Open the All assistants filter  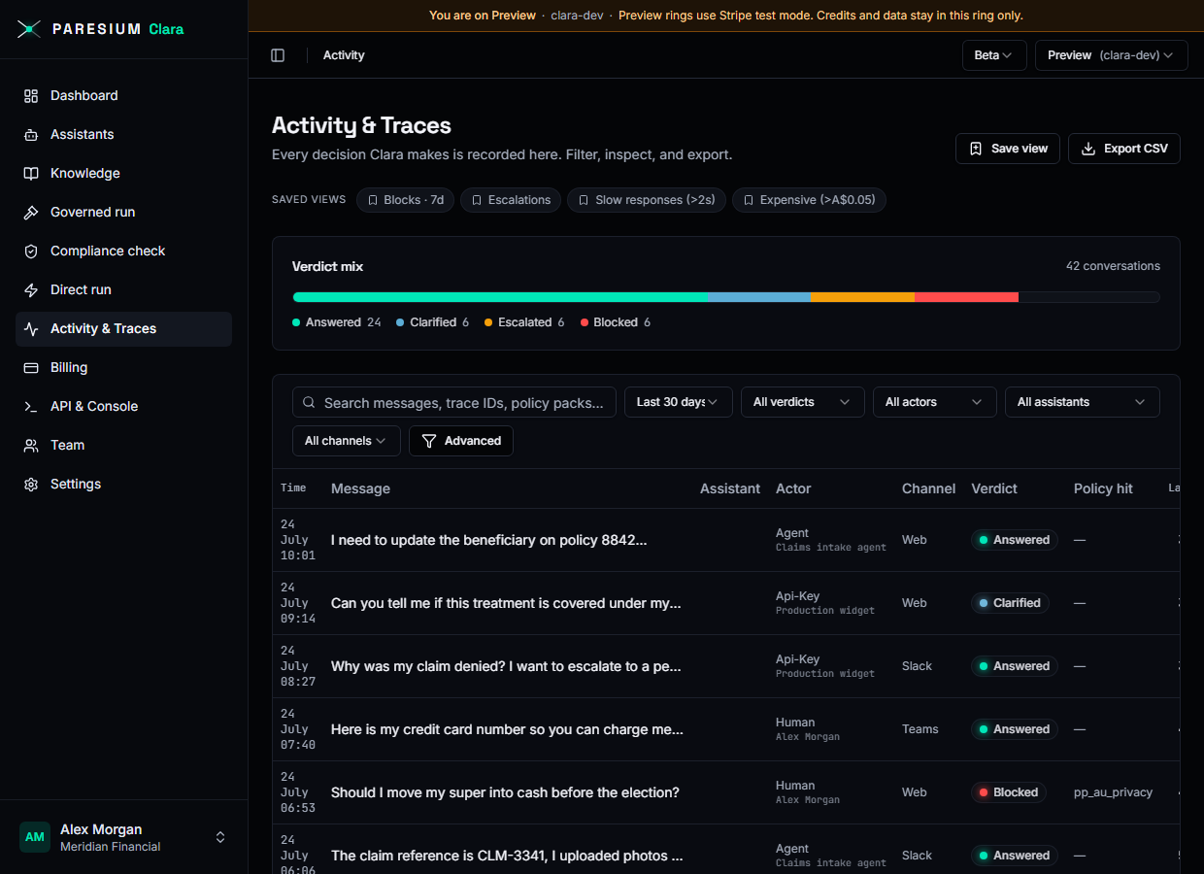click(x=1082, y=402)
